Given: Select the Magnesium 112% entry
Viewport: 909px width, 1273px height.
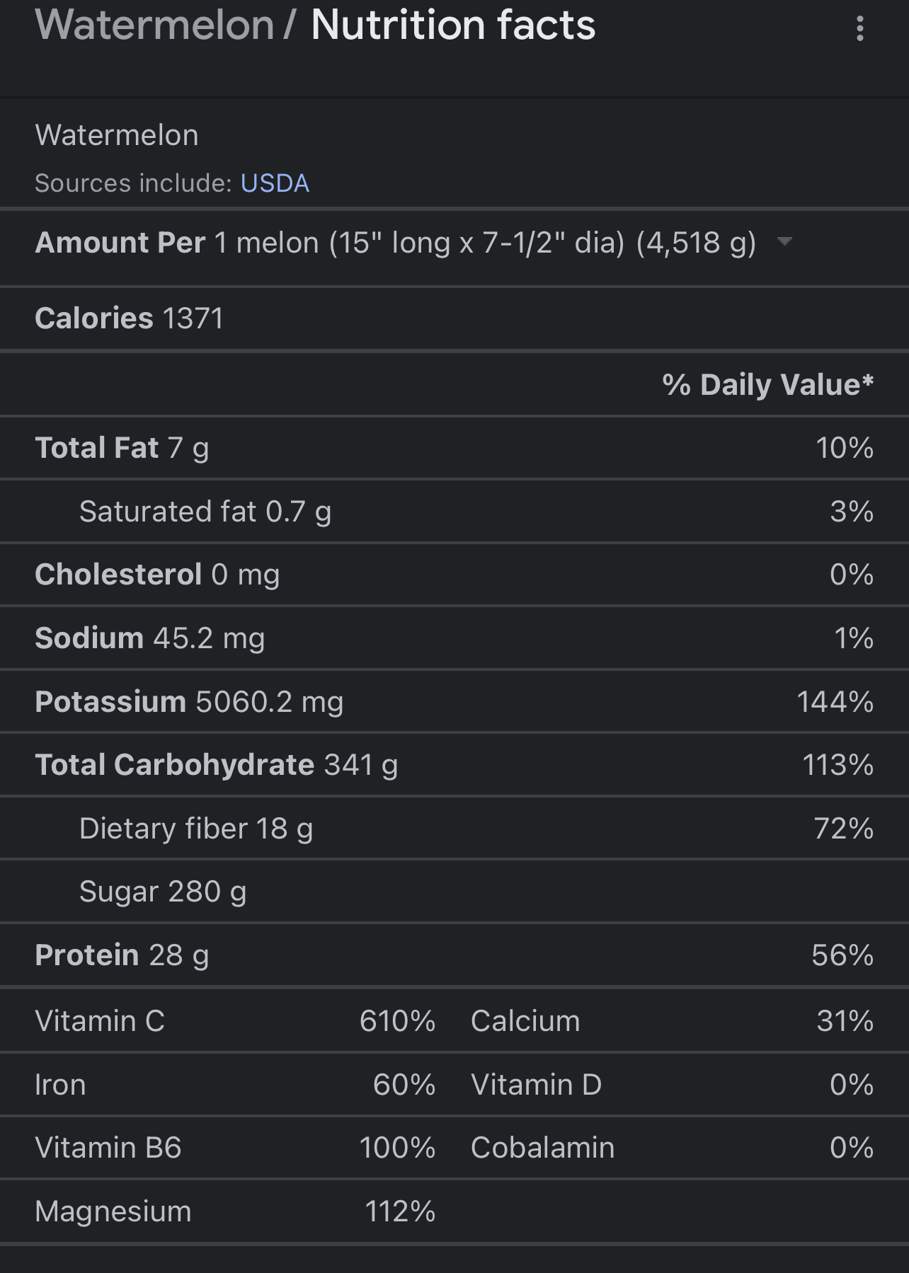Looking at the screenshot, I should click(x=235, y=1211).
